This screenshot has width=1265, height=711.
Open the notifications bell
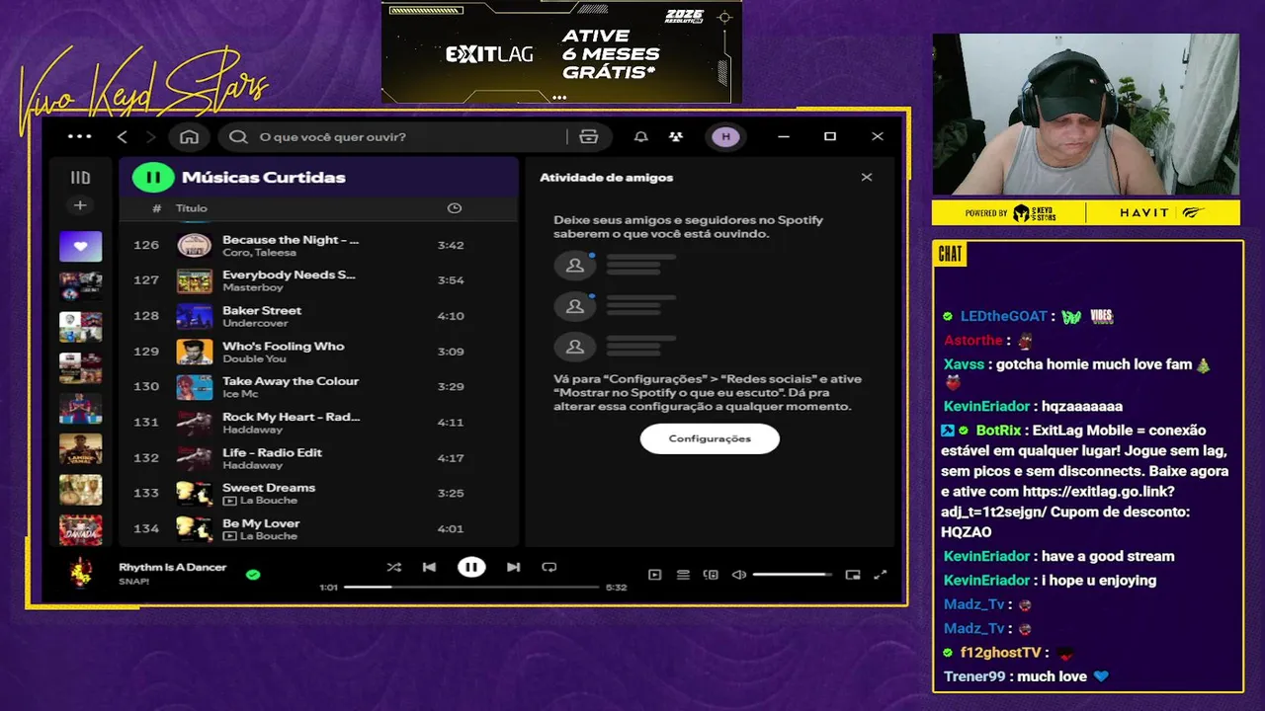(x=640, y=136)
